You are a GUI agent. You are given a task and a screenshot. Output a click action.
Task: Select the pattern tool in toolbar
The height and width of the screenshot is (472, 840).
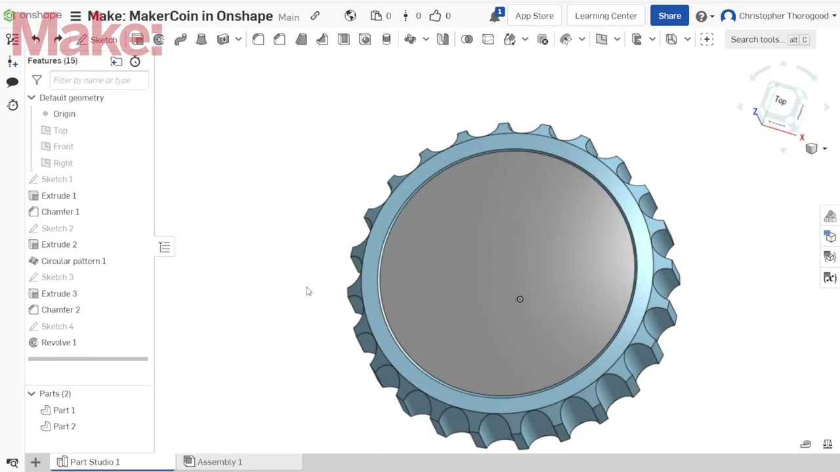point(410,39)
